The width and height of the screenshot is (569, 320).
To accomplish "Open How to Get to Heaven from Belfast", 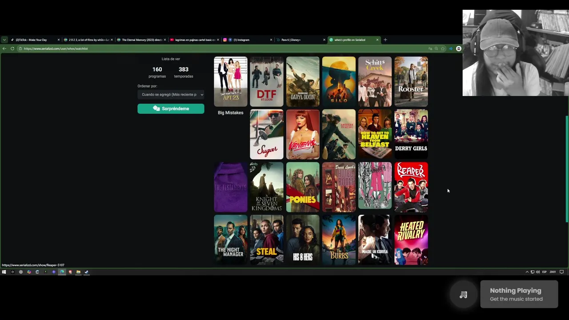I will coord(375,134).
